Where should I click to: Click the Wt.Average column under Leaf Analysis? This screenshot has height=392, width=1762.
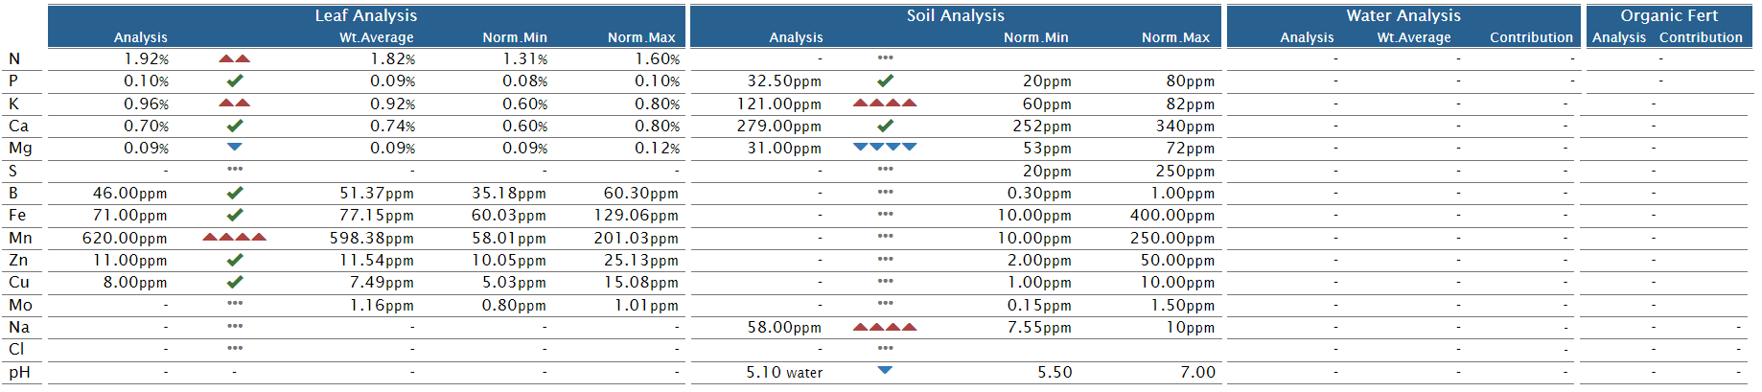pos(377,37)
